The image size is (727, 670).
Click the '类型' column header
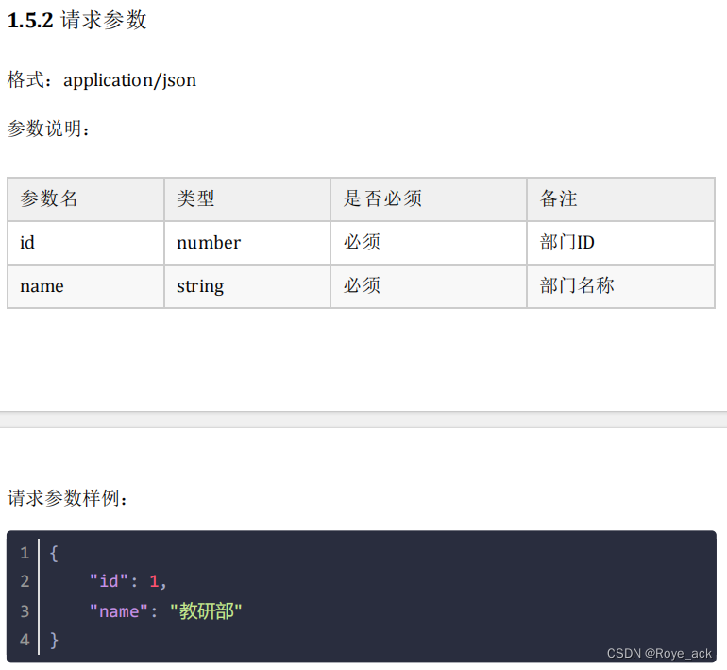tap(247, 199)
